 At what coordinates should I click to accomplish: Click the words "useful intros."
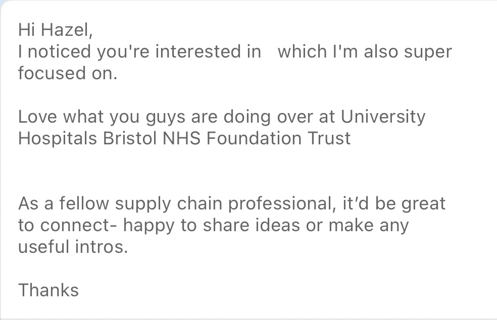(x=73, y=247)
